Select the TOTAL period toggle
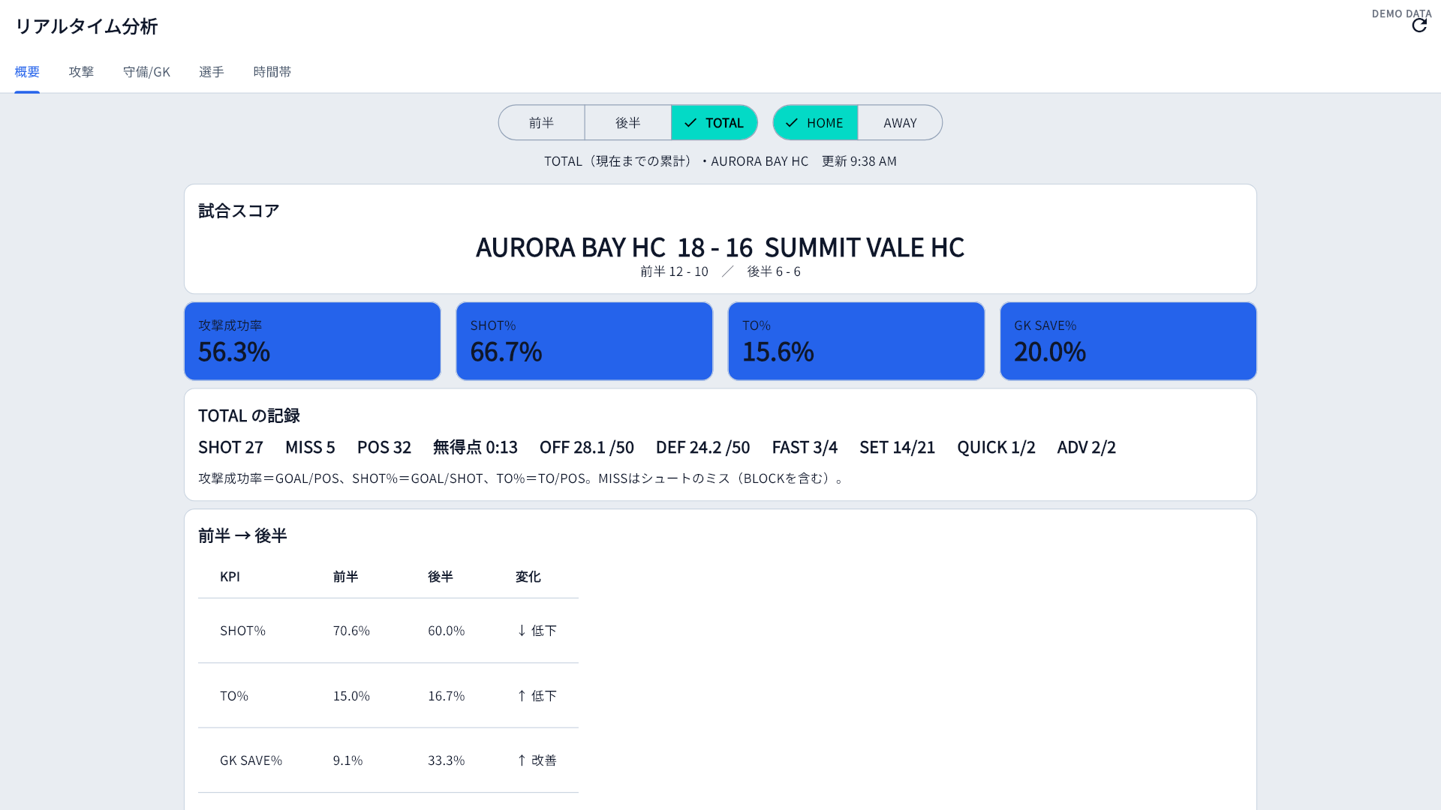This screenshot has width=1441, height=810. 714,122
